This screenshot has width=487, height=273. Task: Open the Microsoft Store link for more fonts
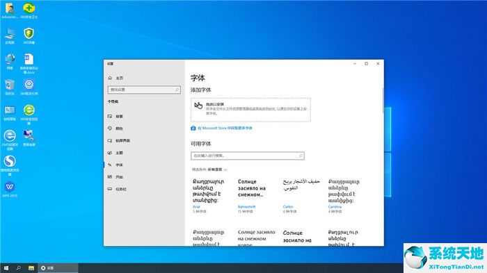(225, 128)
